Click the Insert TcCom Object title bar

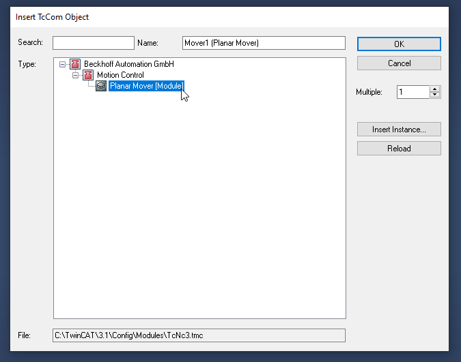[229, 17]
